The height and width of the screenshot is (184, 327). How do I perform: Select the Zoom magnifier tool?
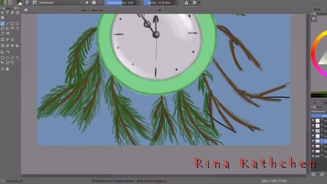(2, 69)
